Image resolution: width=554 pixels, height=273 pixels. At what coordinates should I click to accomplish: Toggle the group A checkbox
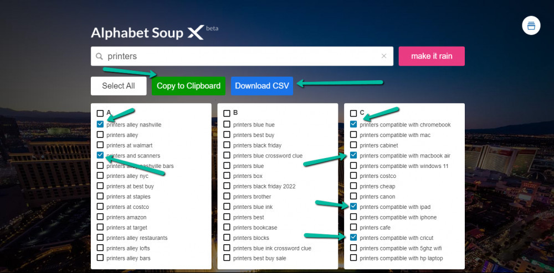pyautogui.click(x=100, y=113)
